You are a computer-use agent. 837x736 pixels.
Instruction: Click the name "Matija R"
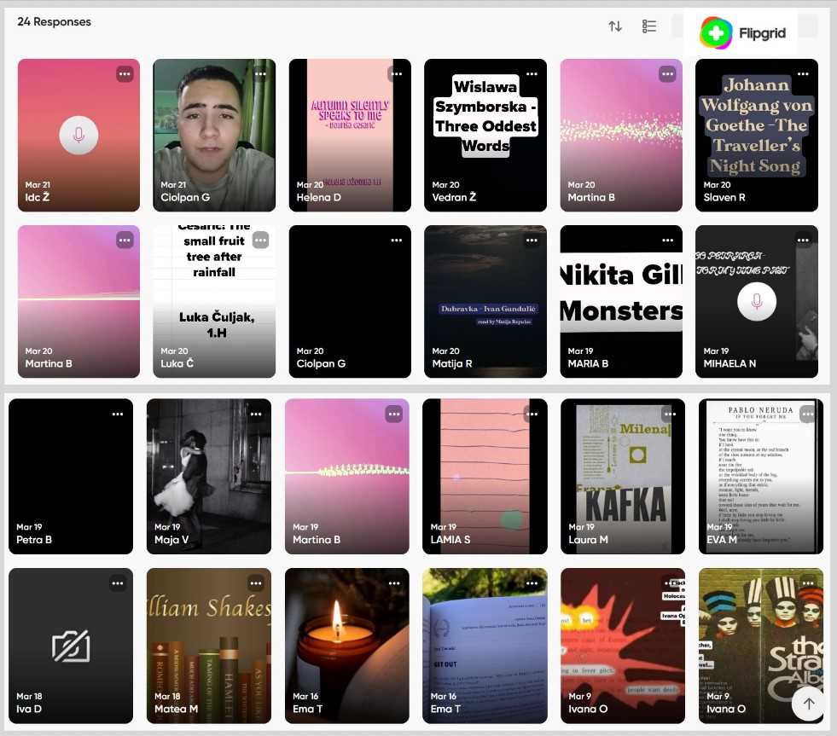point(451,363)
